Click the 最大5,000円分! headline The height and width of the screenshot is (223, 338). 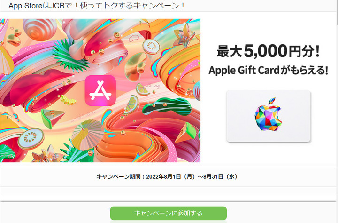pos(268,51)
